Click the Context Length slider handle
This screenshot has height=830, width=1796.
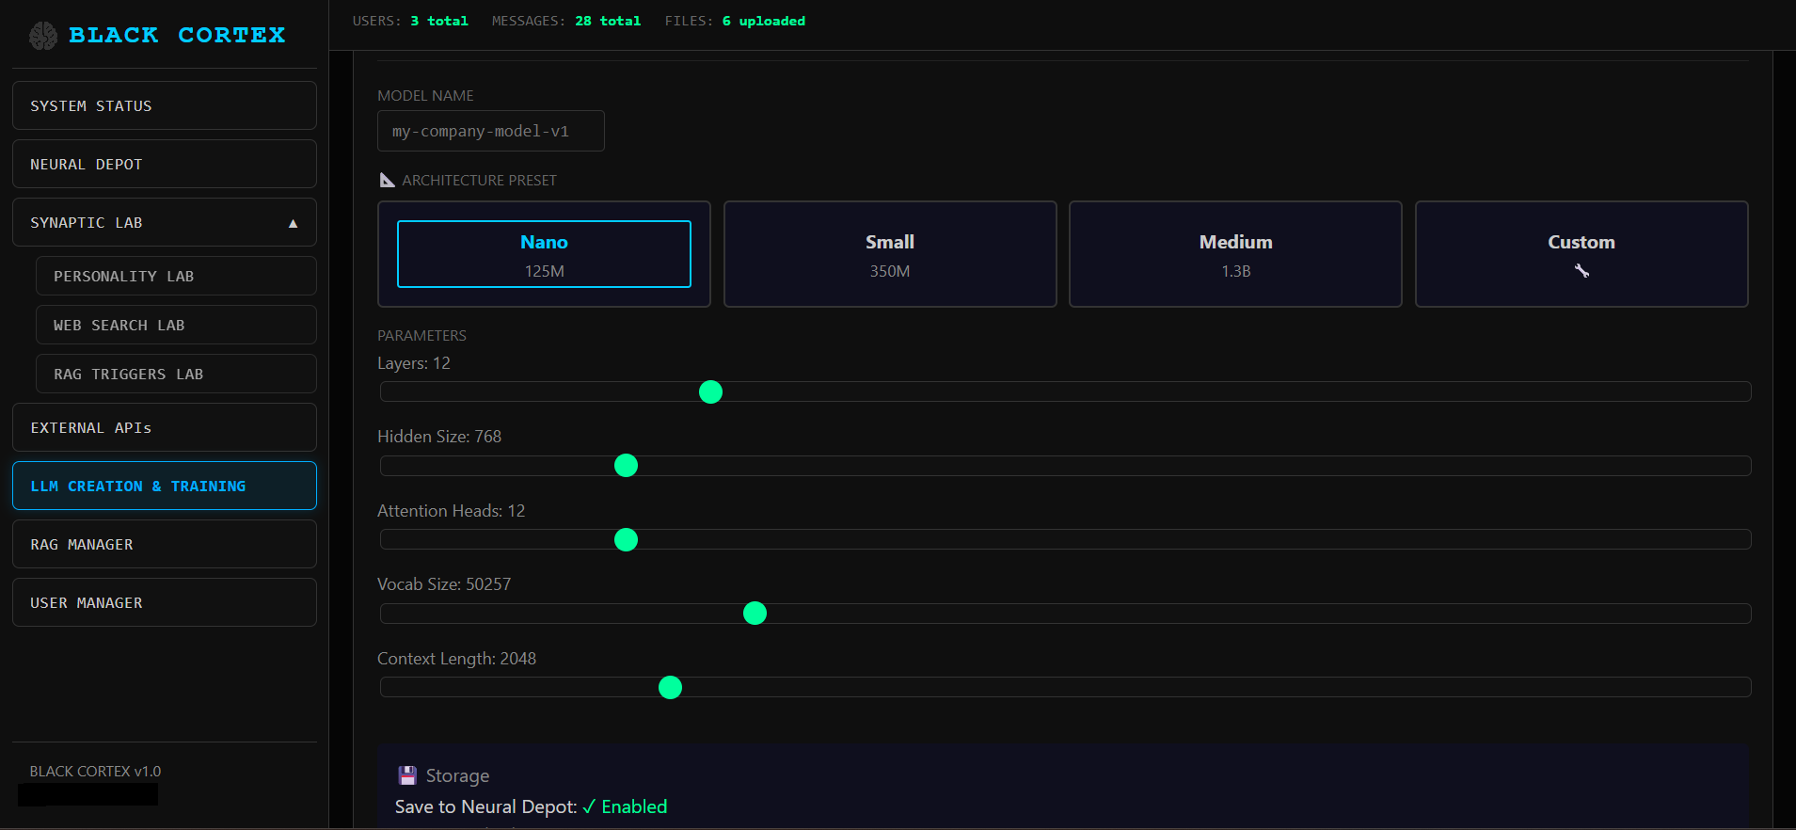tap(670, 688)
